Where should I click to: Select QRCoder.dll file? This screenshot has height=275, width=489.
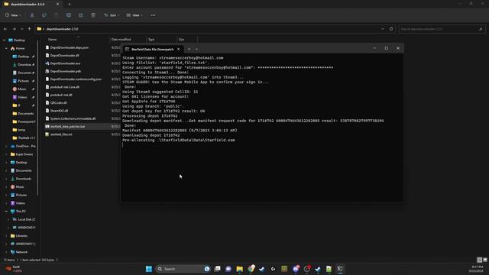[58, 103]
